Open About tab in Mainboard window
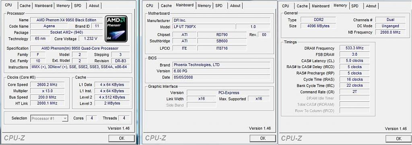The image size is (412, 145). 235,6
